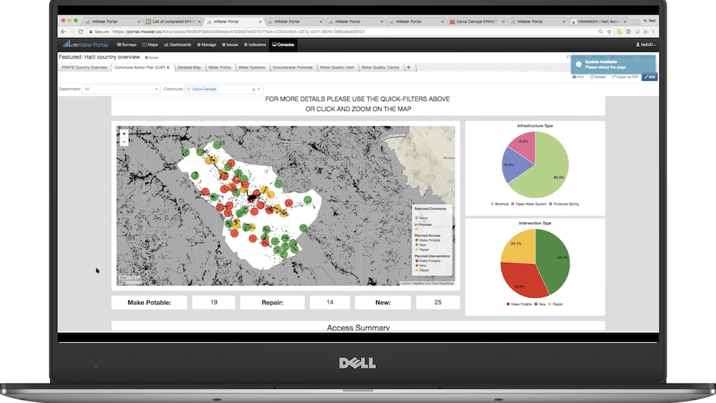Close the Commune Action Plan (CAP) tab
This screenshot has width=716, height=403.
[168, 67]
